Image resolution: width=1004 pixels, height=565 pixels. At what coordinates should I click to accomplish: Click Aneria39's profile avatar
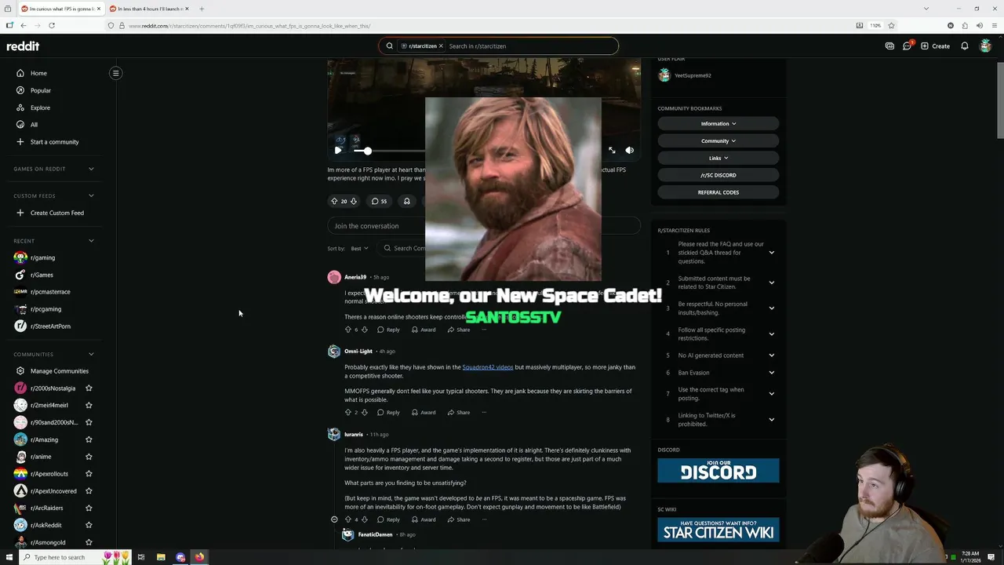pos(334,277)
